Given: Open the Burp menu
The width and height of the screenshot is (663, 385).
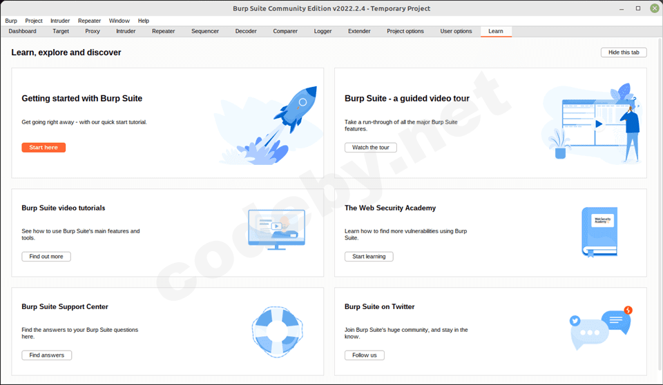Looking at the screenshot, I should (x=11, y=21).
